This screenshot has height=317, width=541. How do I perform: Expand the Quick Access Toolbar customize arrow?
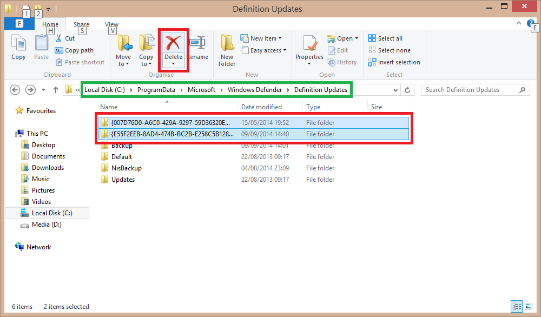pos(48,9)
